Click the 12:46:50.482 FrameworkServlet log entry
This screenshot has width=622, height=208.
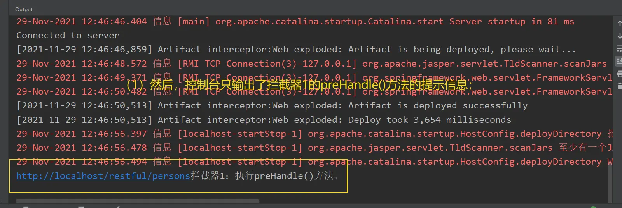(486, 92)
